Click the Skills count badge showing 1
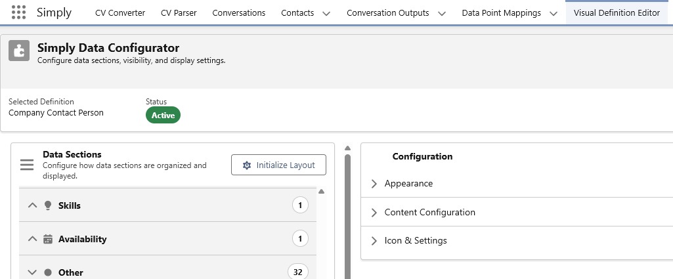Screen dimensions: 673x279 [301, 205]
